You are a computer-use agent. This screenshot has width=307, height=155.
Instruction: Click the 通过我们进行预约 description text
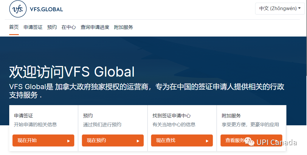click(x=102, y=124)
